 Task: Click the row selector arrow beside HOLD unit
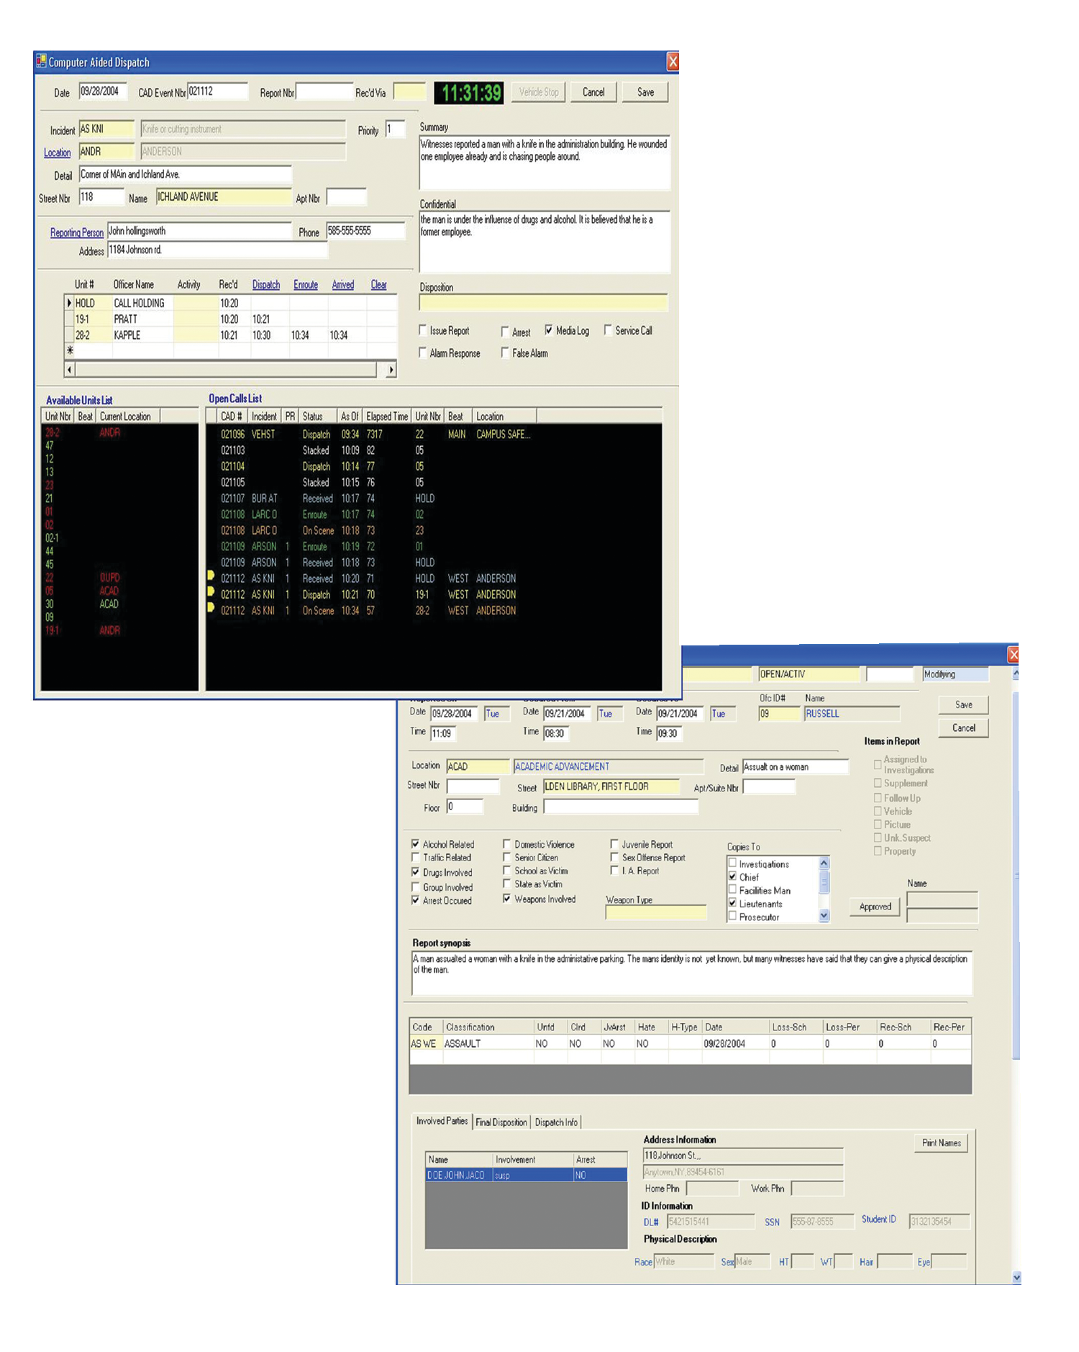click(x=69, y=304)
